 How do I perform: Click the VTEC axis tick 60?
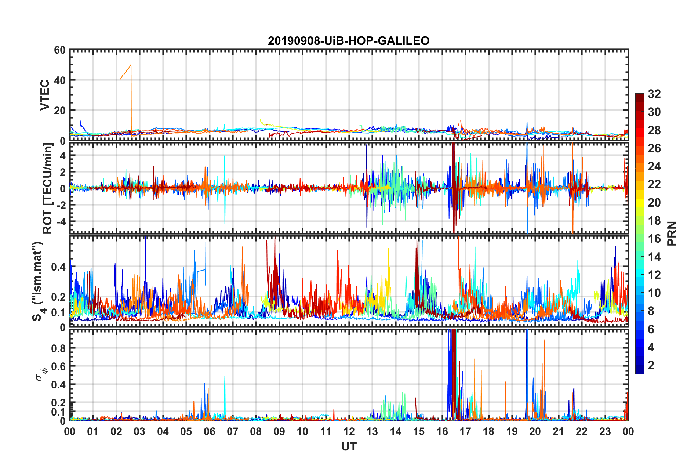pos(60,50)
